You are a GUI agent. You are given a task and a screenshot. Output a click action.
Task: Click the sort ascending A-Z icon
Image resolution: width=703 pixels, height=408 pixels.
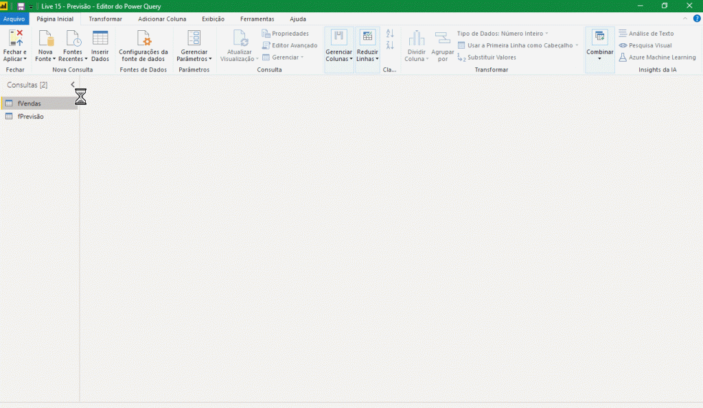[390, 34]
